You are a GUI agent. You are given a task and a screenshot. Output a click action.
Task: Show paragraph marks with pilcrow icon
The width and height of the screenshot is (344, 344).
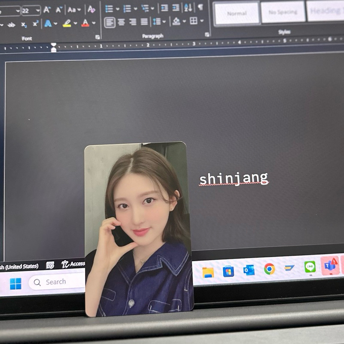[x=200, y=7]
